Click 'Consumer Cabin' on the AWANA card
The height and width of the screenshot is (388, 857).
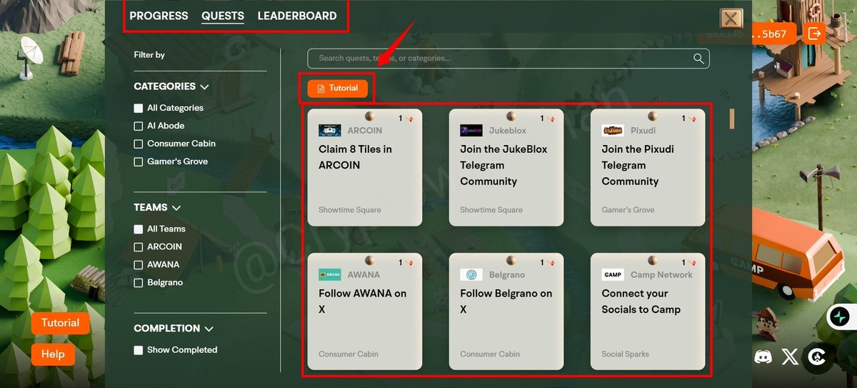pos(349,354)
